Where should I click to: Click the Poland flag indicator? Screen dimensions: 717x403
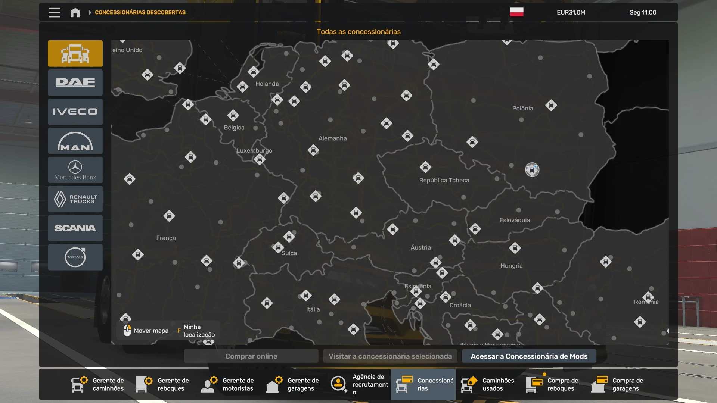pos(516,12)
